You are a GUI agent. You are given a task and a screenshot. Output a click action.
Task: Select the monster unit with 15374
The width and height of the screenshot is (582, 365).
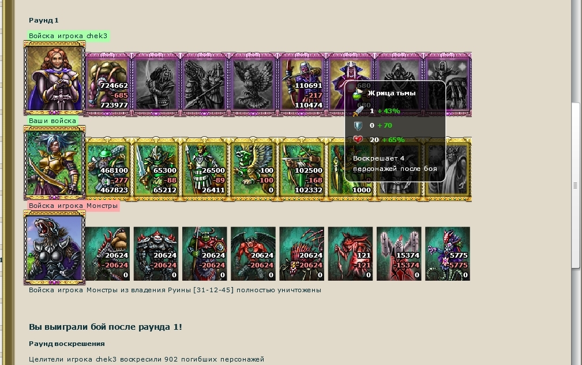click(399, 254)
